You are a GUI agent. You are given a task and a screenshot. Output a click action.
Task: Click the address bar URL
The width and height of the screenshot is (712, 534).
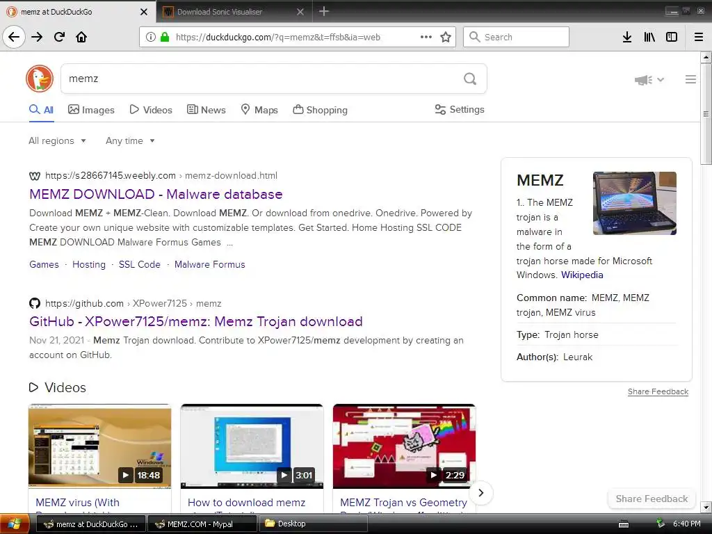pos(278,38)
